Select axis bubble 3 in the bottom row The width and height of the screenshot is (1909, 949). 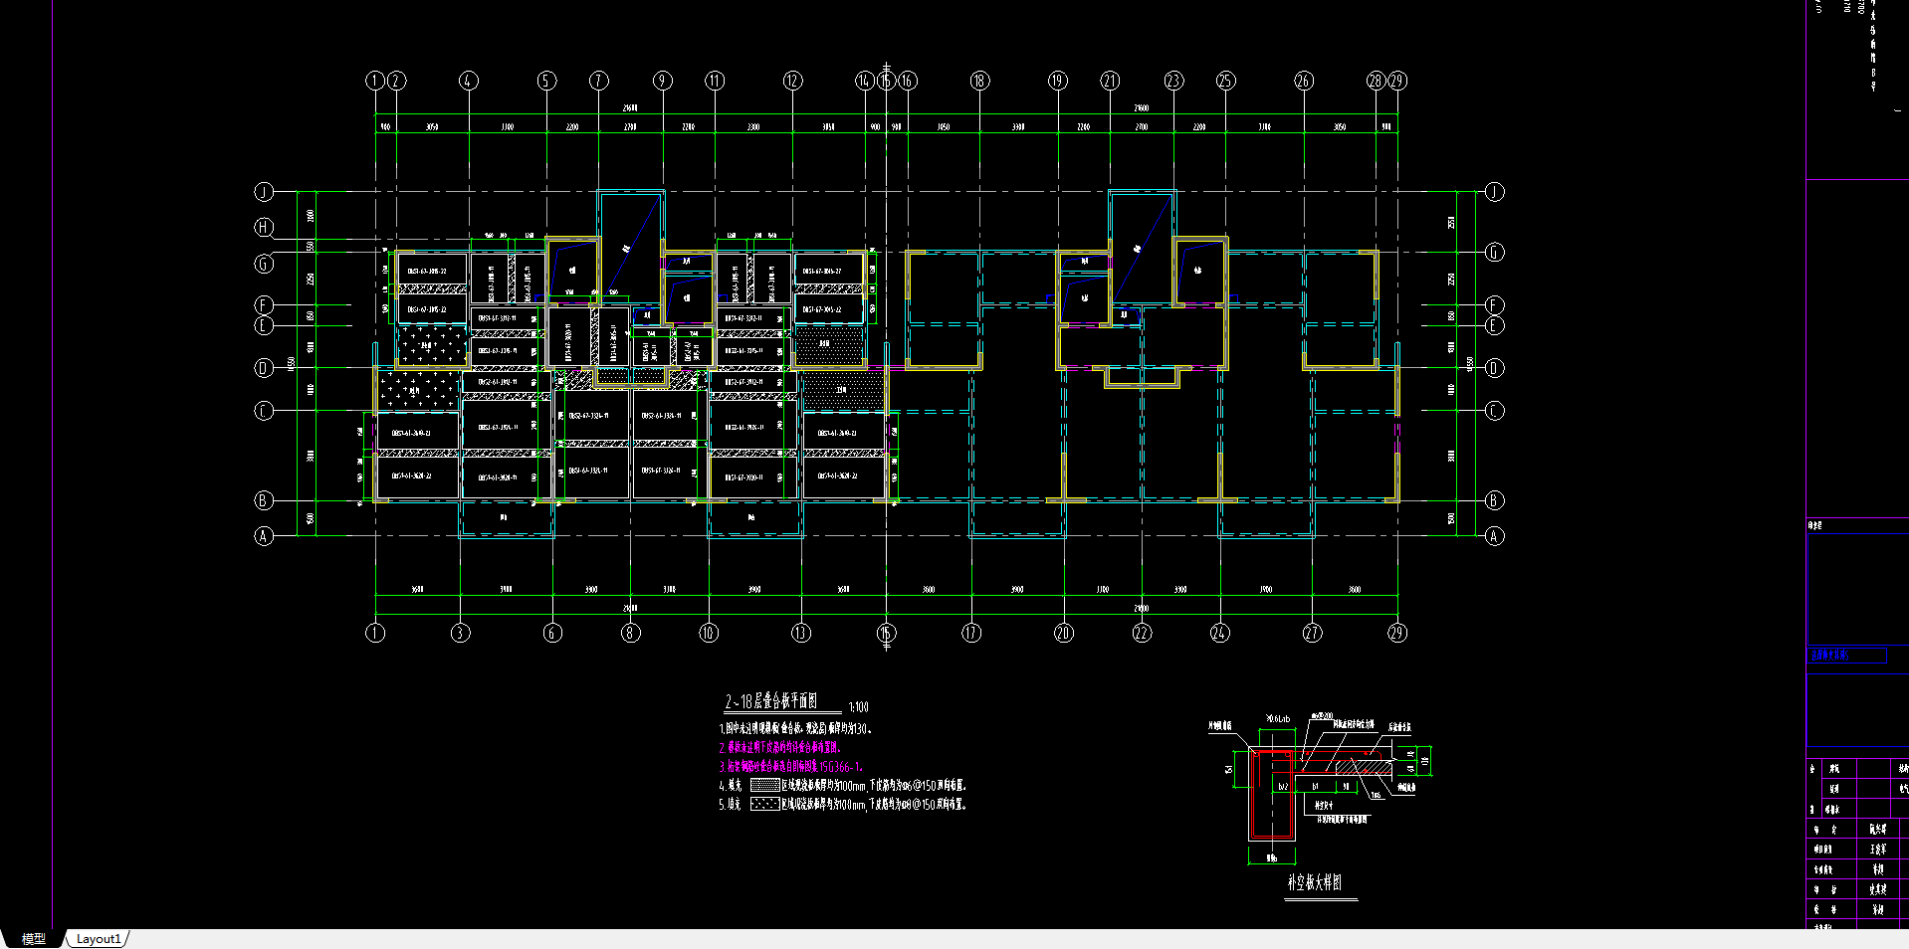pyautogui.click(x=460, y=633)
